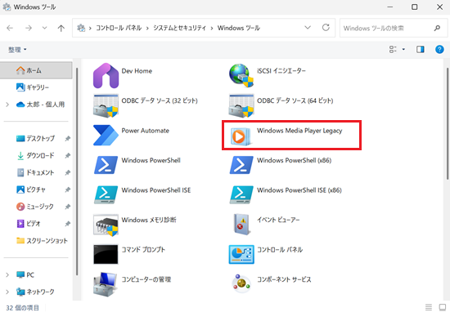
Task: Select ODBC データ ソース (32 ビット) icon
Action: pos(106,105)
